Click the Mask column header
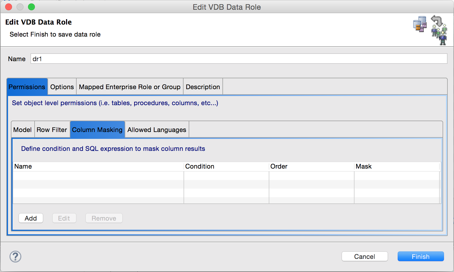Image resolution: width=454 pixels, height=272 pixels. (x=397, y=167)
